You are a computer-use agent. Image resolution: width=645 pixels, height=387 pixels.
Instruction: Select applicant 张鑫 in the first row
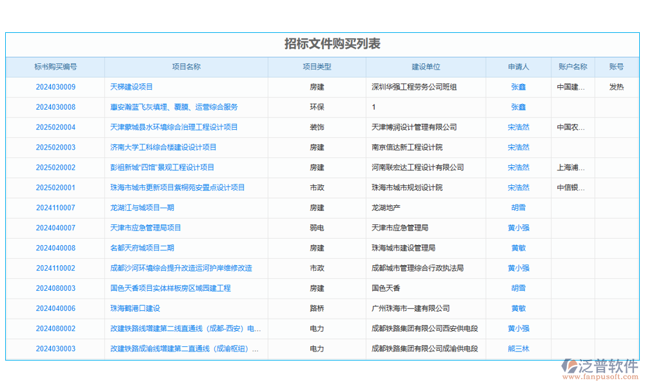coord(519,87)
